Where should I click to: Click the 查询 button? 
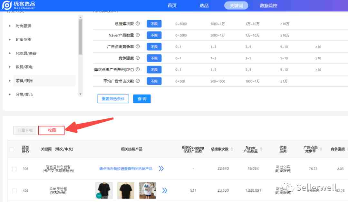click(x=142, y=99)
